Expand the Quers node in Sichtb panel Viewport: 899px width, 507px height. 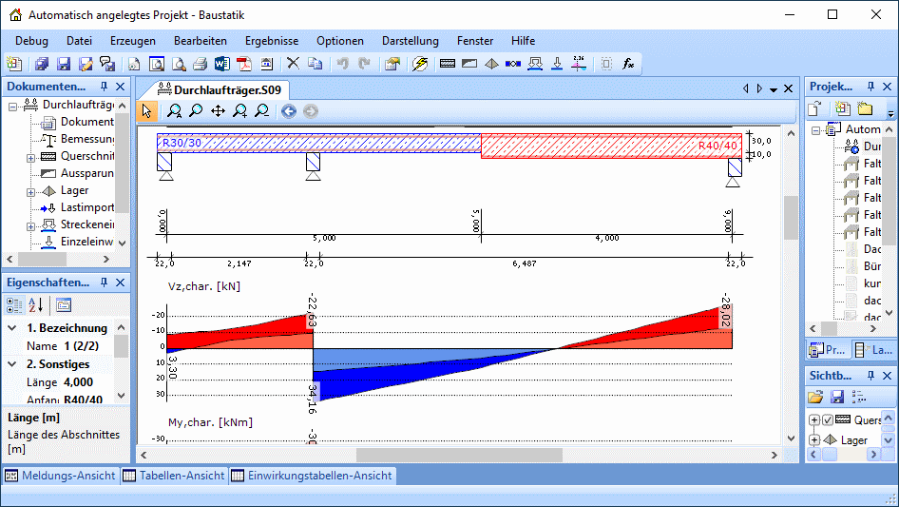(814, 419)
